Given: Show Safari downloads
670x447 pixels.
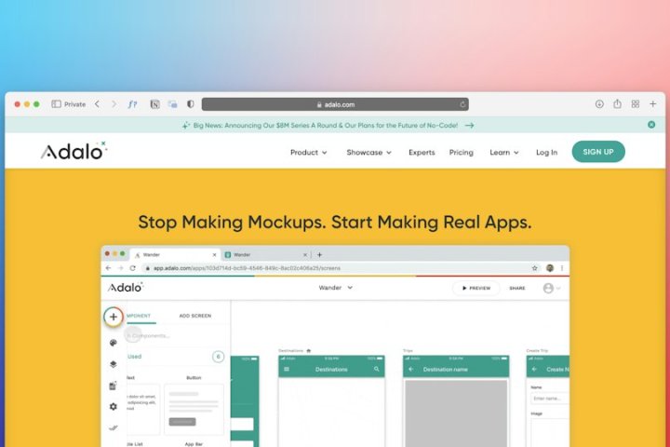Looking at the screenshot, I should (x=599, y=104).
